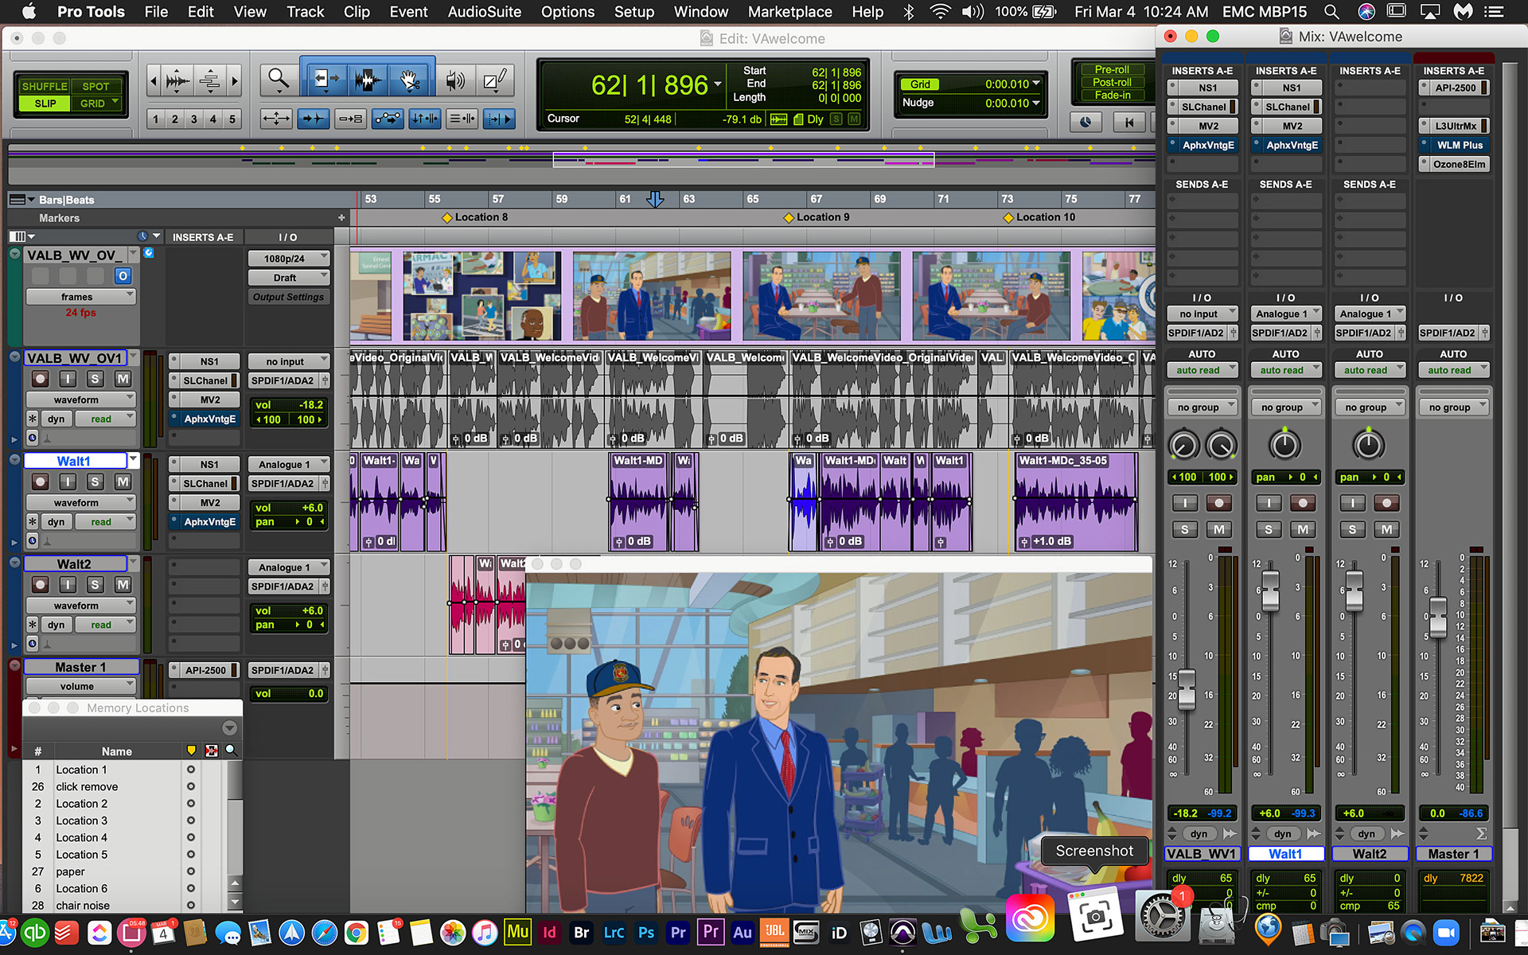
Task: Open VALB_WV1 auto read dropdown in Mix
Action: [x=1203, y=370]
